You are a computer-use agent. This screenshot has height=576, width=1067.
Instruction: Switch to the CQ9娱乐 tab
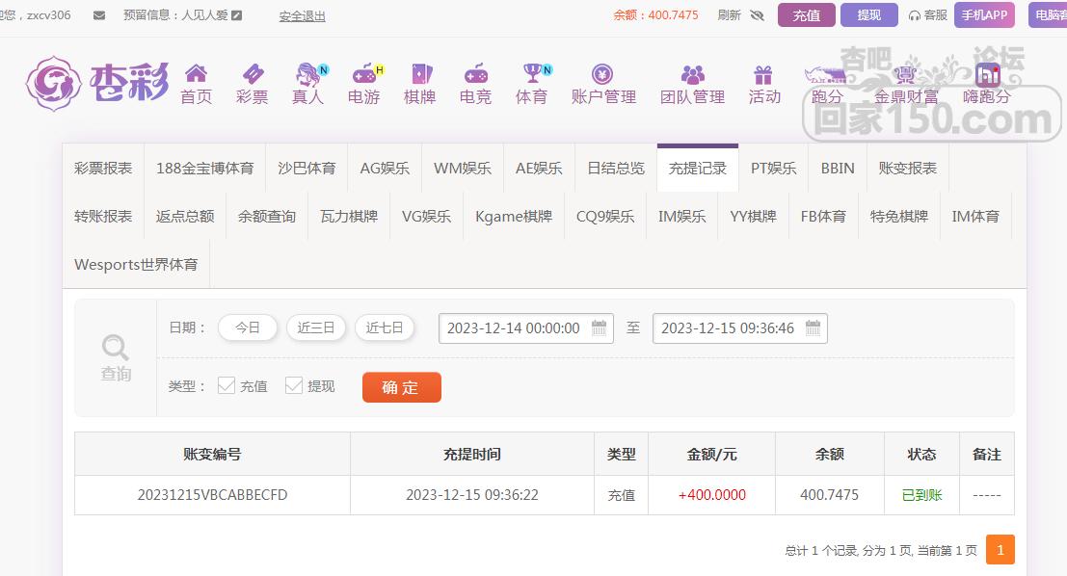[605, 217]
